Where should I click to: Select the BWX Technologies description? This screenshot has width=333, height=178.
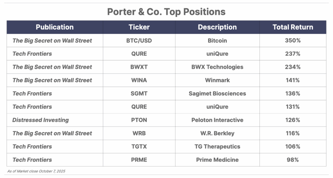217,67
